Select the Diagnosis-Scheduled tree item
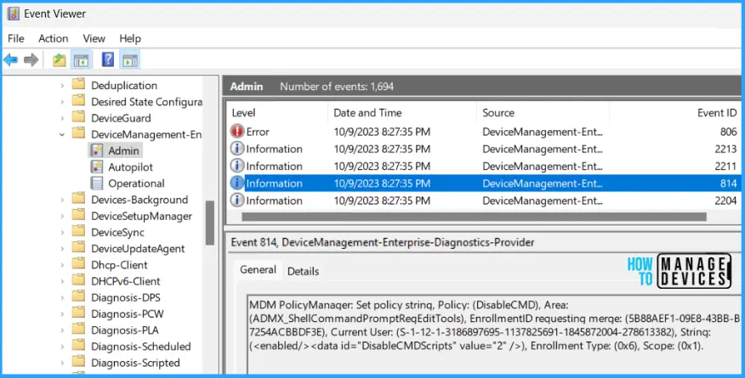Screen dimensions: 745x378 point(141,347)
